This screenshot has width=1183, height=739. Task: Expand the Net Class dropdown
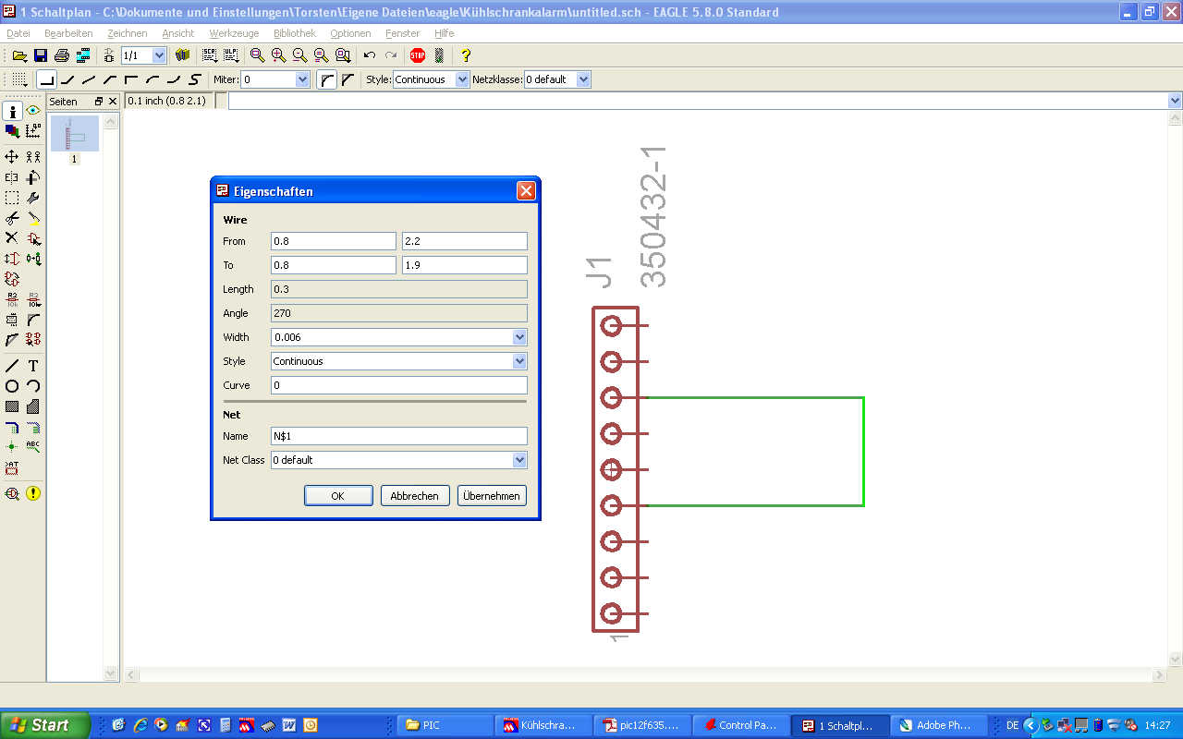click(519, 459)
